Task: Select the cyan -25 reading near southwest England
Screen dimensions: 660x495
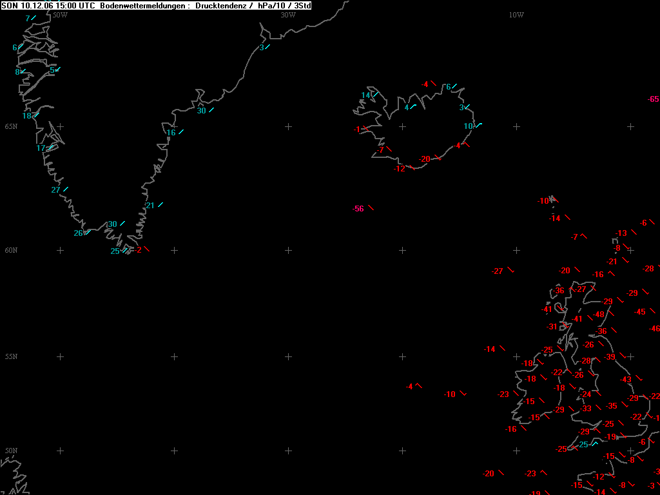Action: click(x=583, y=445)
